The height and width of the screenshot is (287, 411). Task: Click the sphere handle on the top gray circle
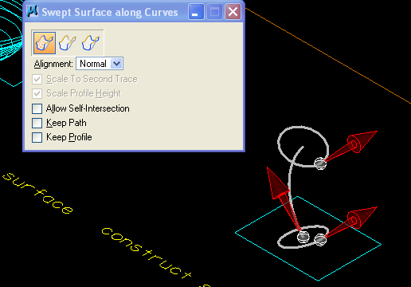click(320, 163)
